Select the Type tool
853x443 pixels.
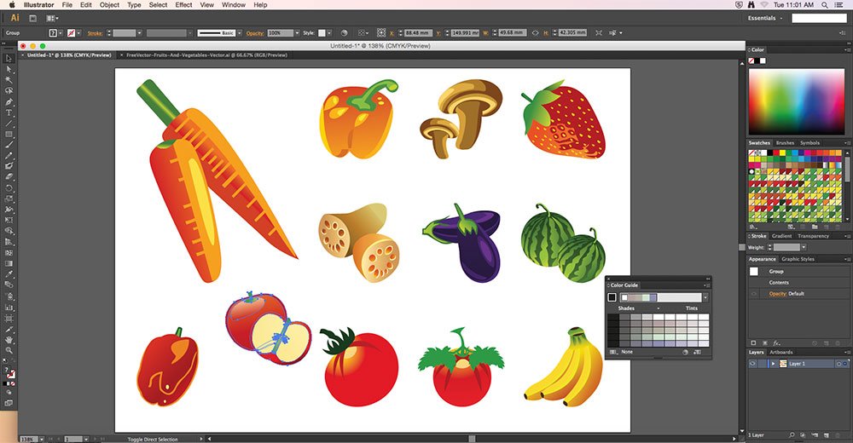click(x=9, y=112)
